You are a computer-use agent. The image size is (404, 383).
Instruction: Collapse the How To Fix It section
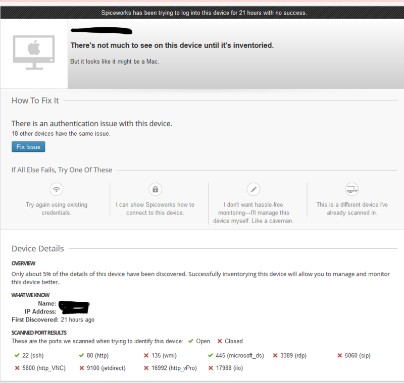(x=35, y=100)
